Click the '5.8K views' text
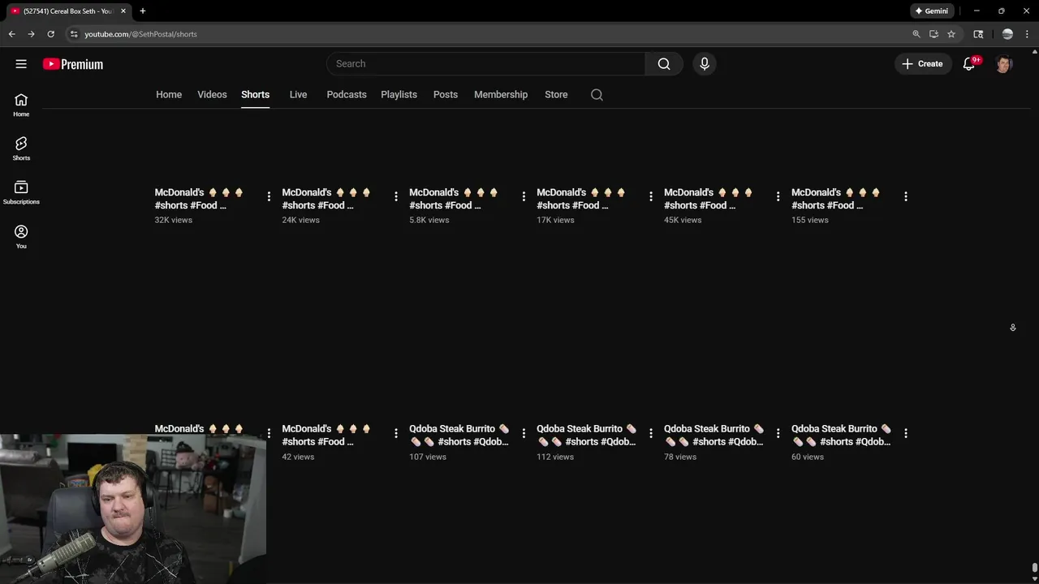The width and height of the screenshot is (1039, 584). click(x=429, y=220)
